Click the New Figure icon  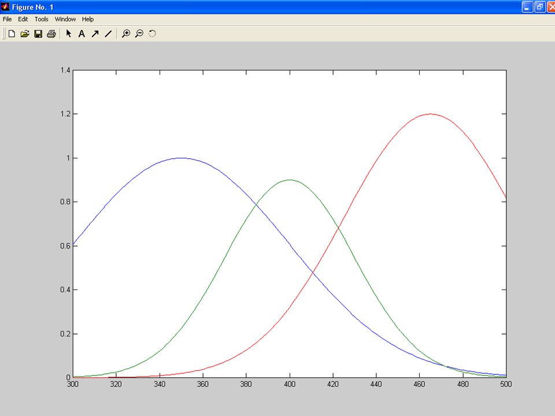[12, 34]
